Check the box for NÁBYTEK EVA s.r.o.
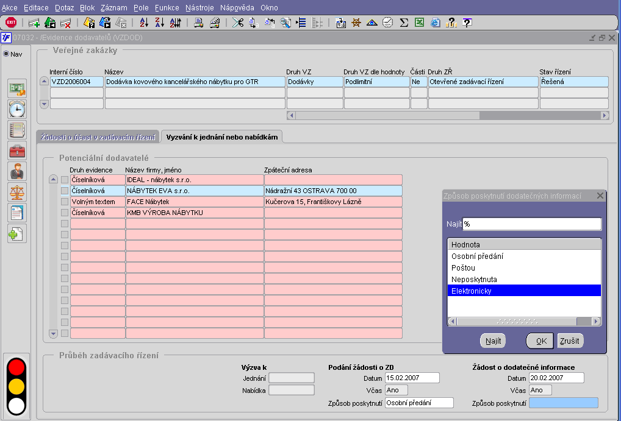621x421 pixels. pos(65,191)
